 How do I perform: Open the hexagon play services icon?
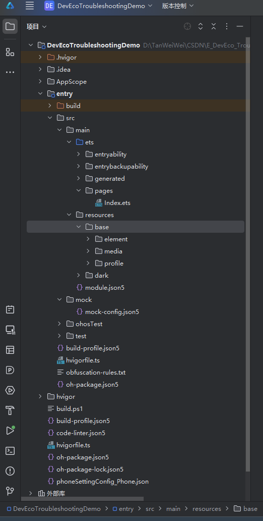(10, 390)
